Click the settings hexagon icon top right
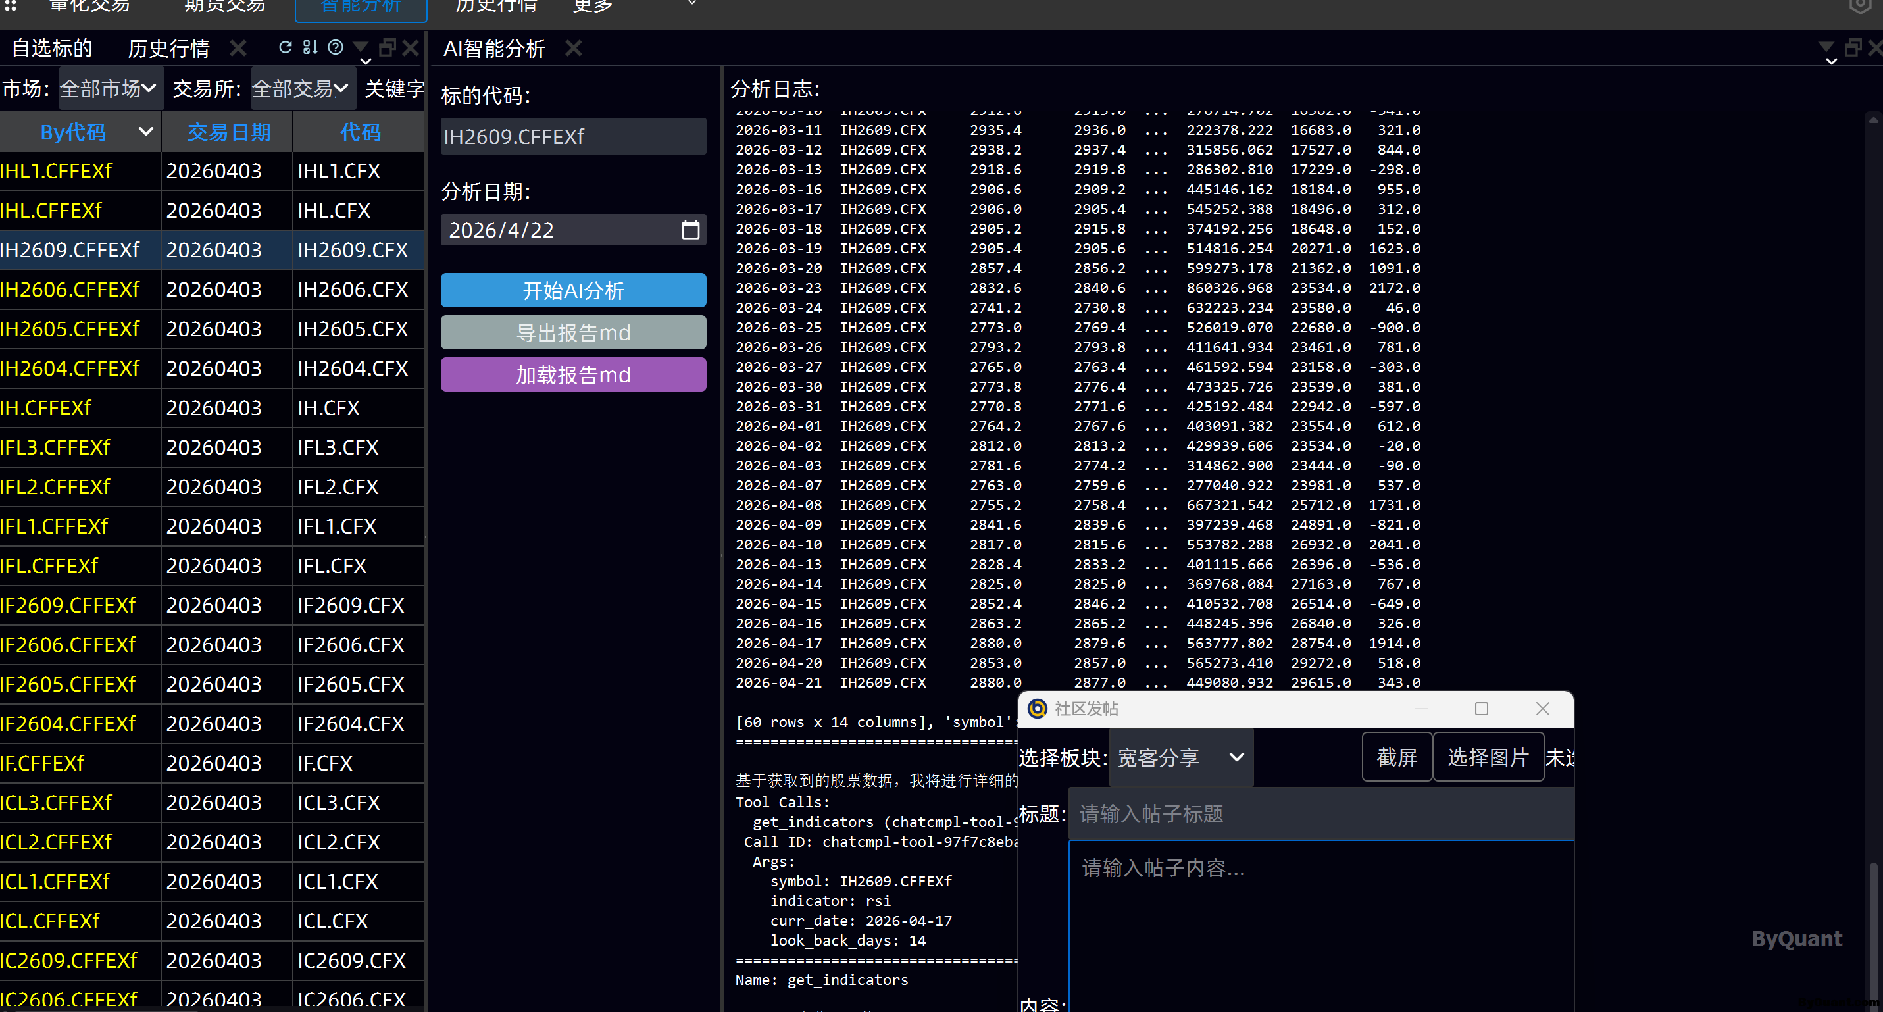This screenshot has width=1883, height=1012. (x=1859, y=6)
